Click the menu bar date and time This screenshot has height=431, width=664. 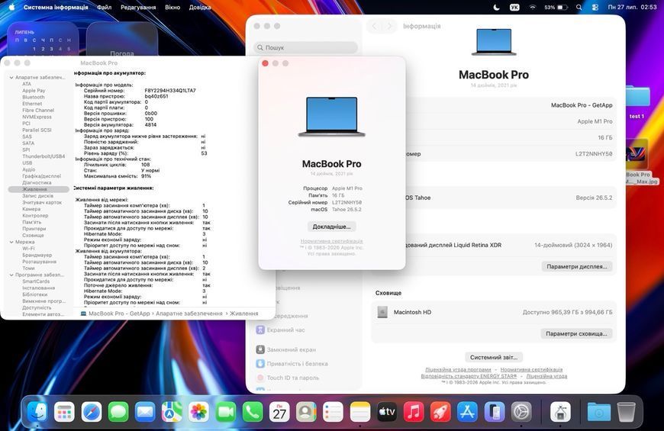[632, 7]
